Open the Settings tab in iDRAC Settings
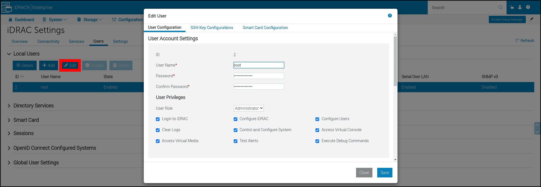541x187 pixels. click(x=120, y=41)
